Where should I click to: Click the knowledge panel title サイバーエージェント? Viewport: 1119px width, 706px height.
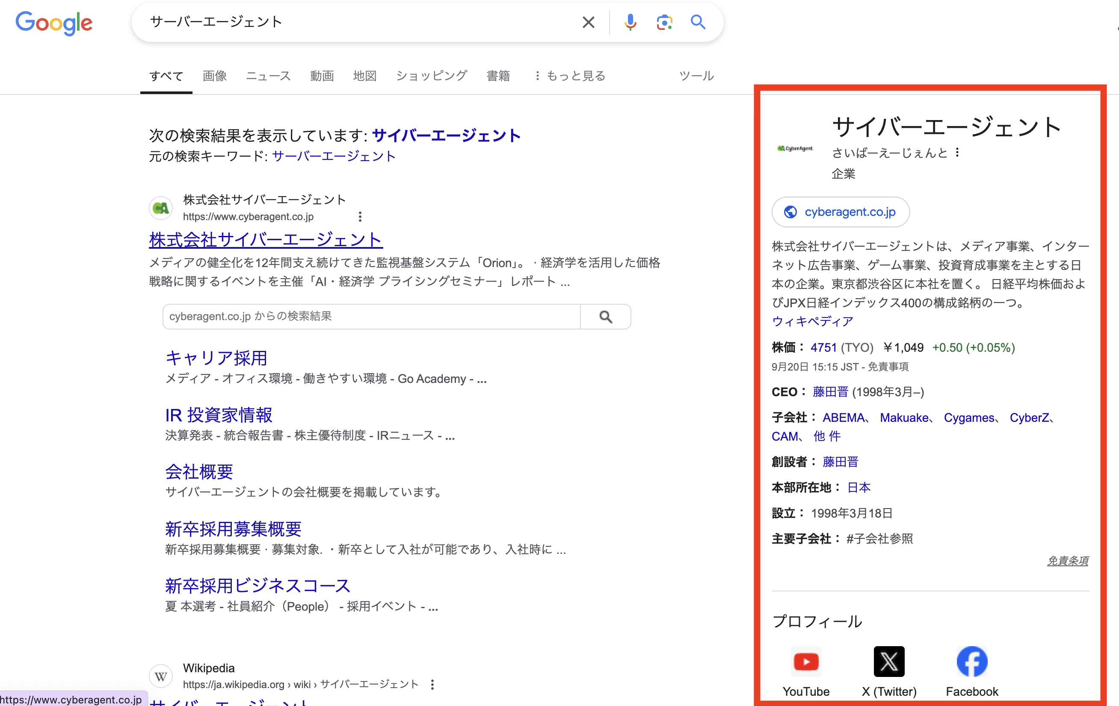coord(947,127)
